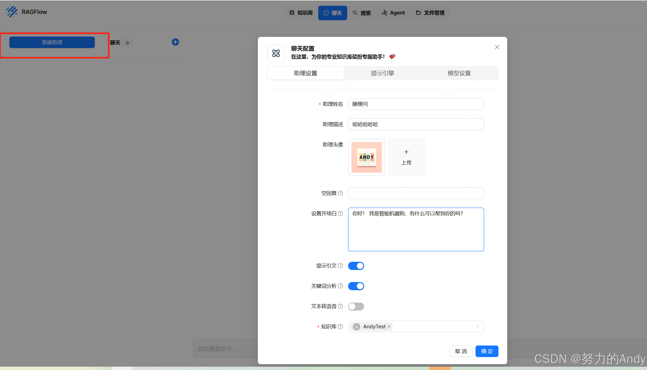The width and height of the screenshot is (647, 370).
Task: Open the Agent top navigation item
Action: 393,13
